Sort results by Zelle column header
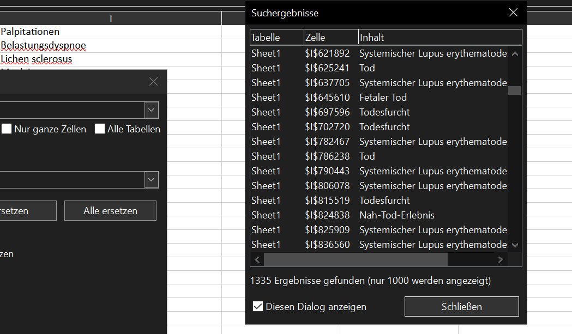The image size is (572, 334). tap(330, 38)
